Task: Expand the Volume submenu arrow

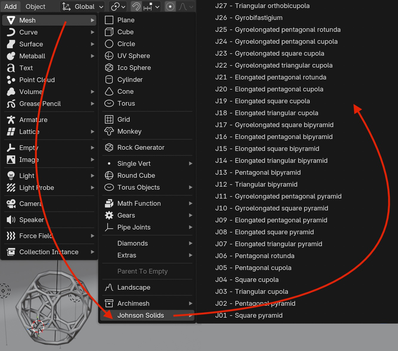Action: [92, 92]
